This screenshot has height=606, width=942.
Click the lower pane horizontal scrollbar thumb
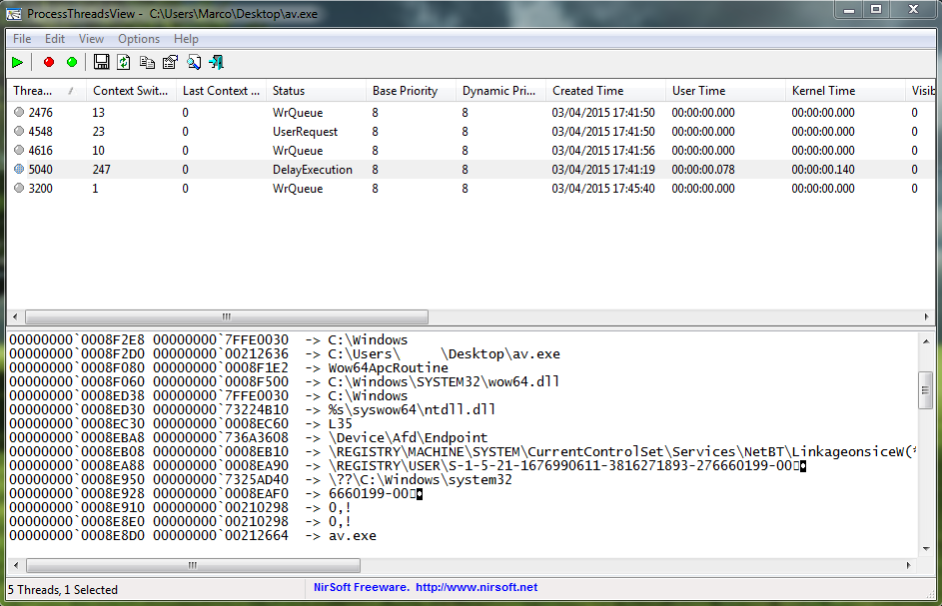pos(193,565)
